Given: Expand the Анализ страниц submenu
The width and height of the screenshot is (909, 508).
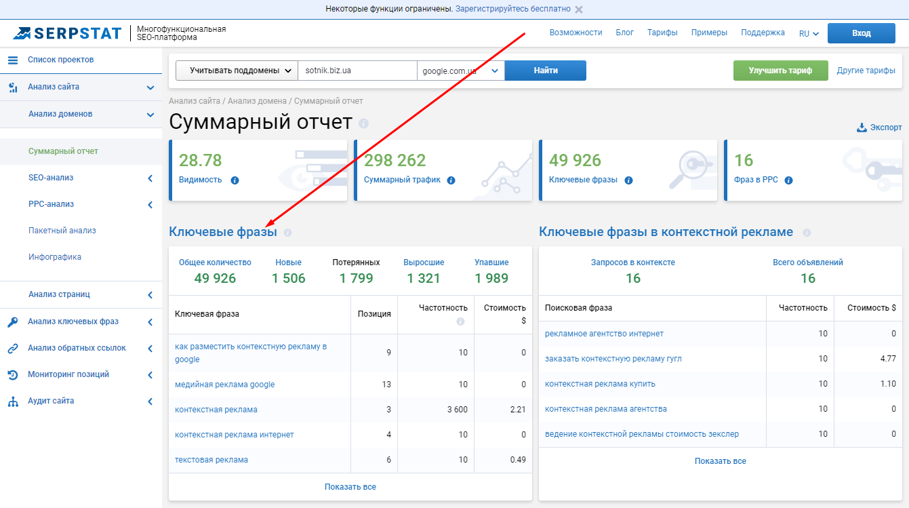Looking at the screenshot, I should tap(150, 295).
